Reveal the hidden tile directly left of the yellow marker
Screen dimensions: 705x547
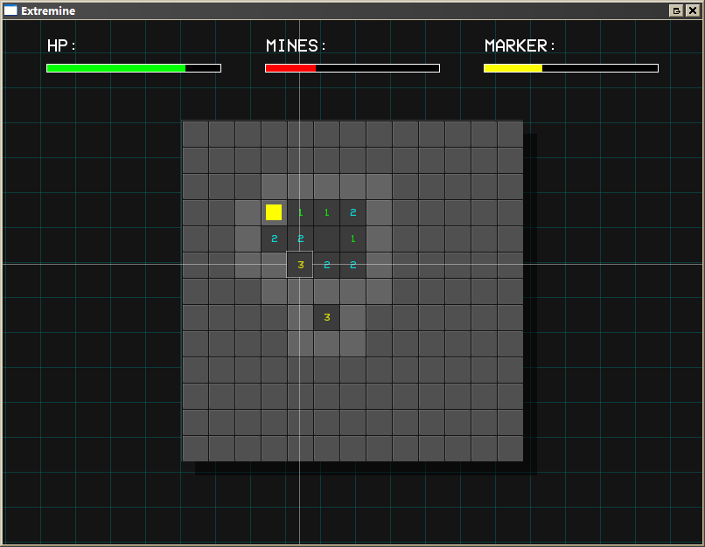tap(248, 212)
